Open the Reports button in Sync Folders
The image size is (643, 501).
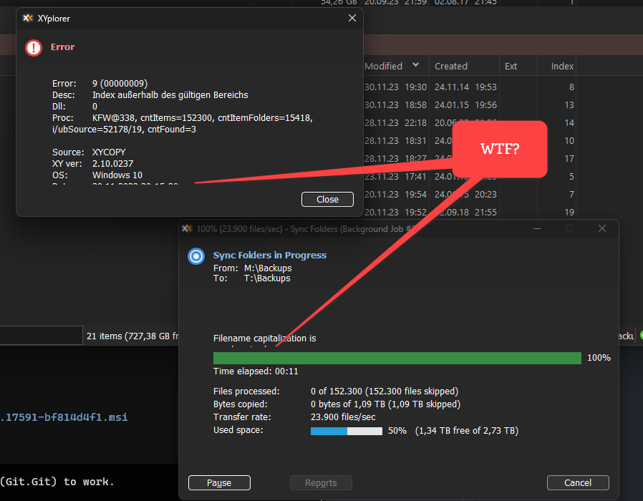(321, 482)
